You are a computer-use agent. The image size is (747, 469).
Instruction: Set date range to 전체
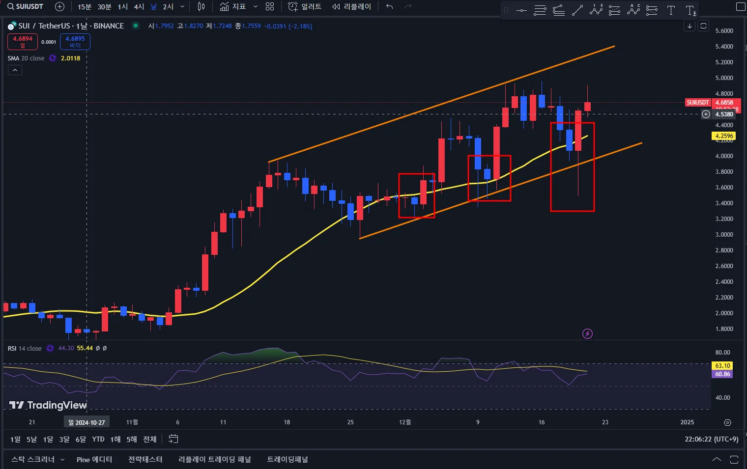(150, 439)
